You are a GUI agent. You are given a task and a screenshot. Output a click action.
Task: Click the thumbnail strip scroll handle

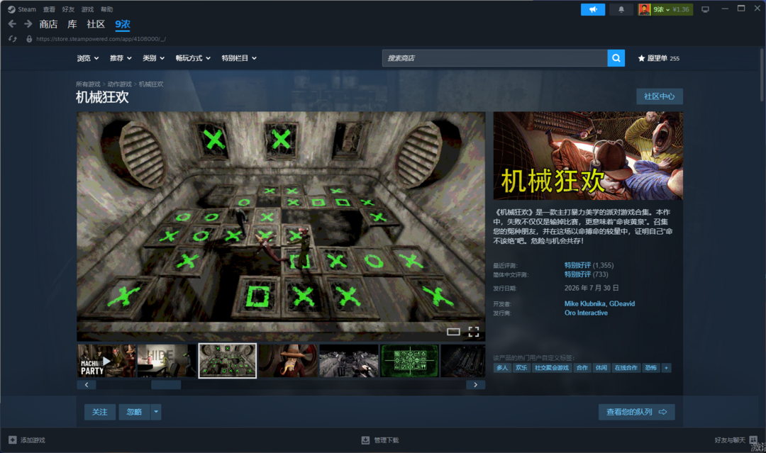[x=166, y=385]
